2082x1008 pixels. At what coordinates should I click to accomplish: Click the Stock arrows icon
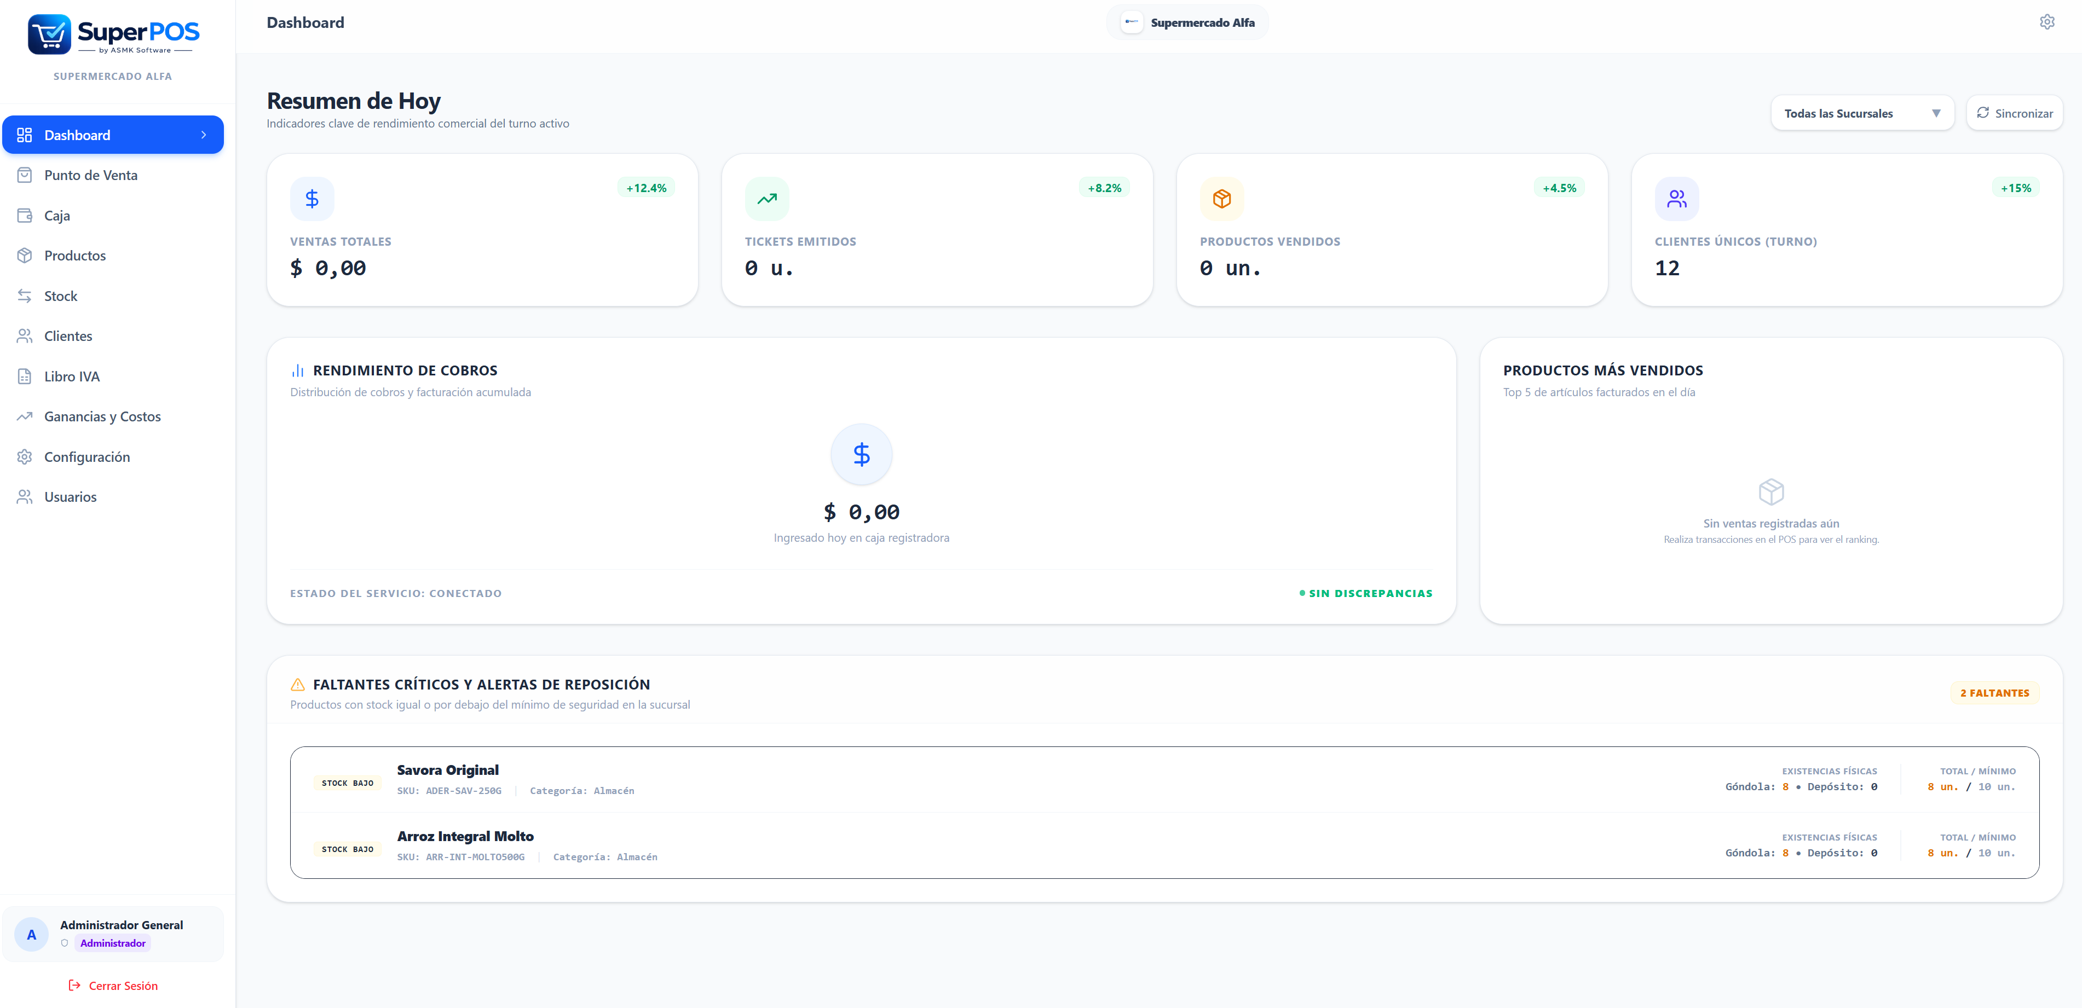point(24,296)
